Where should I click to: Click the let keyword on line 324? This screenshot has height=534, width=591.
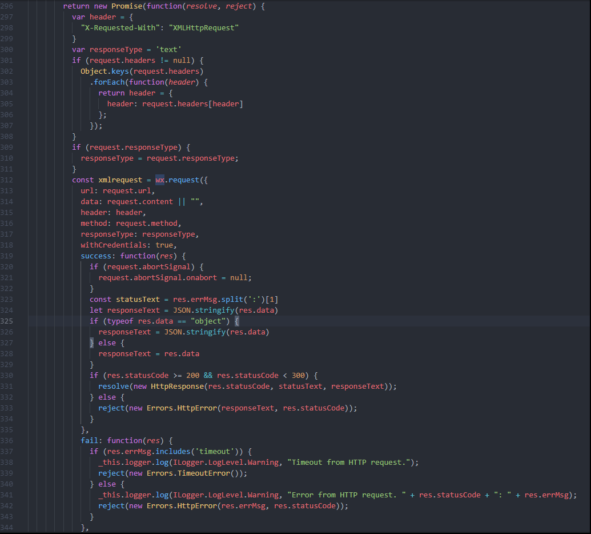96,310
